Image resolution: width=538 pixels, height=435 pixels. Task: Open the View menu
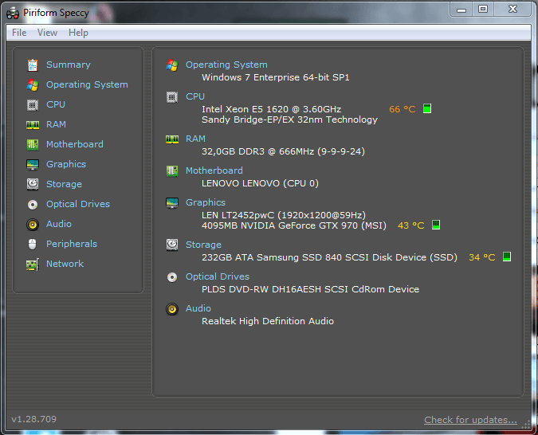click(47, 33)
